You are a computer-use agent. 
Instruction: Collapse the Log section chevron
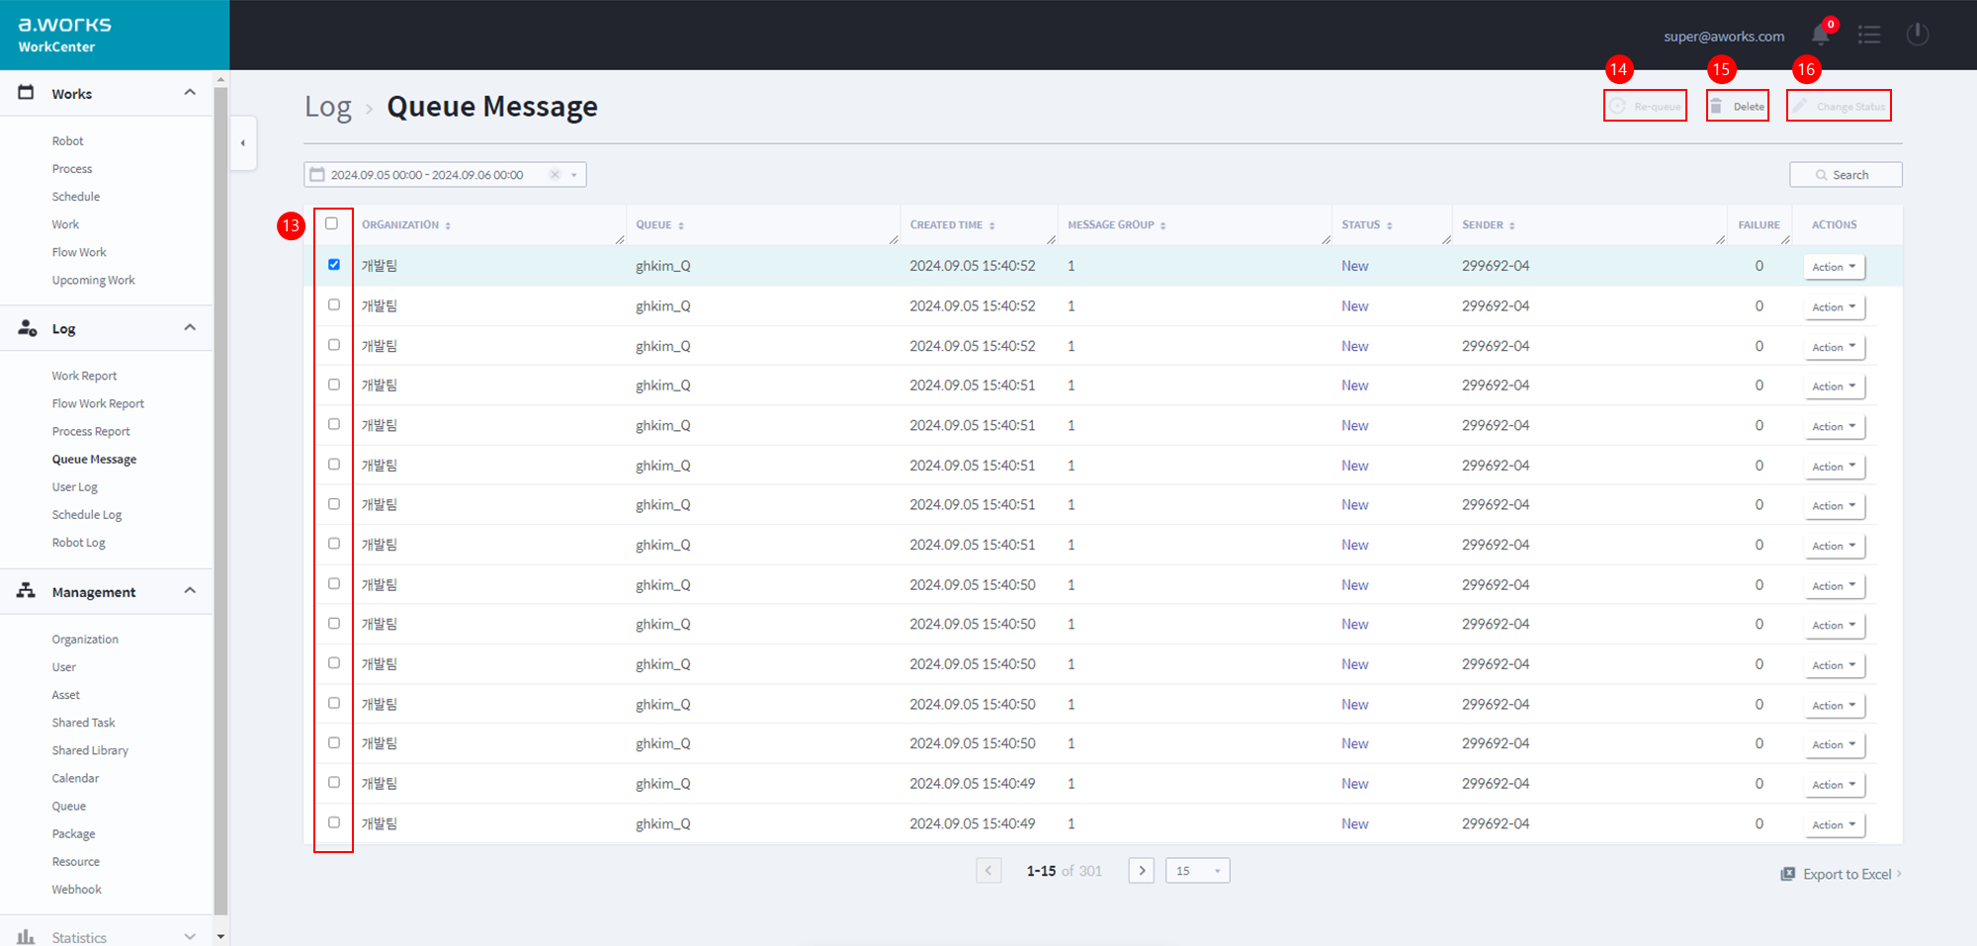click(190, 327)
